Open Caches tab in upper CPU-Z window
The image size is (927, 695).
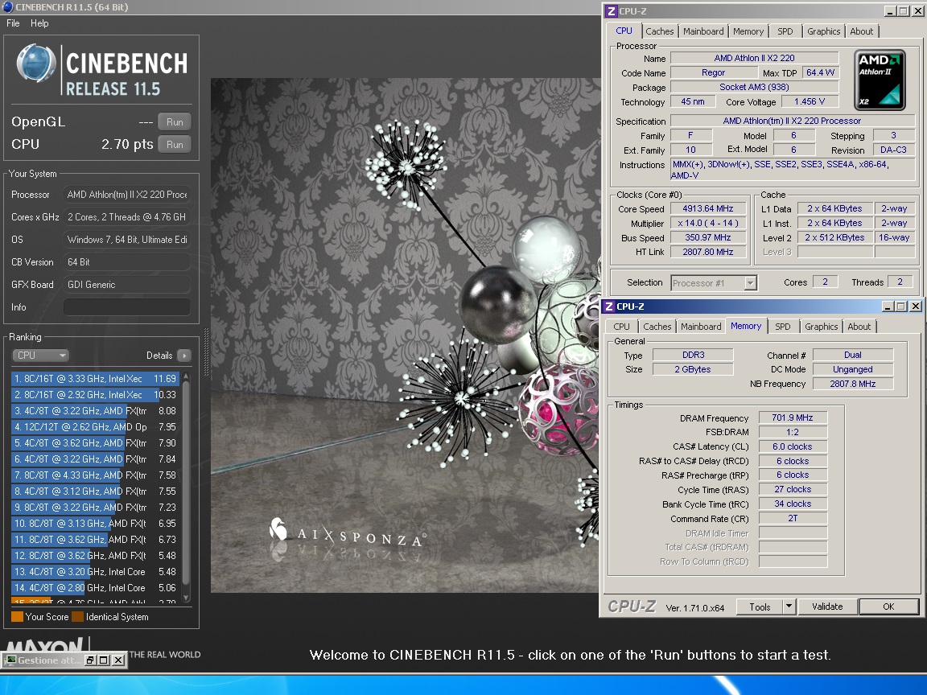click(x=659, y=31)
